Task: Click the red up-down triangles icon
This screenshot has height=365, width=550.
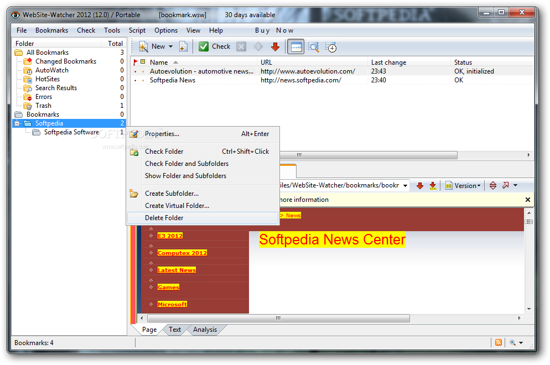Action: pos(493,186)
